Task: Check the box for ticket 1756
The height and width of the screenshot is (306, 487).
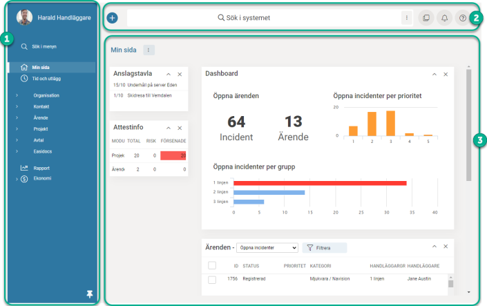Action: (212, 279)
